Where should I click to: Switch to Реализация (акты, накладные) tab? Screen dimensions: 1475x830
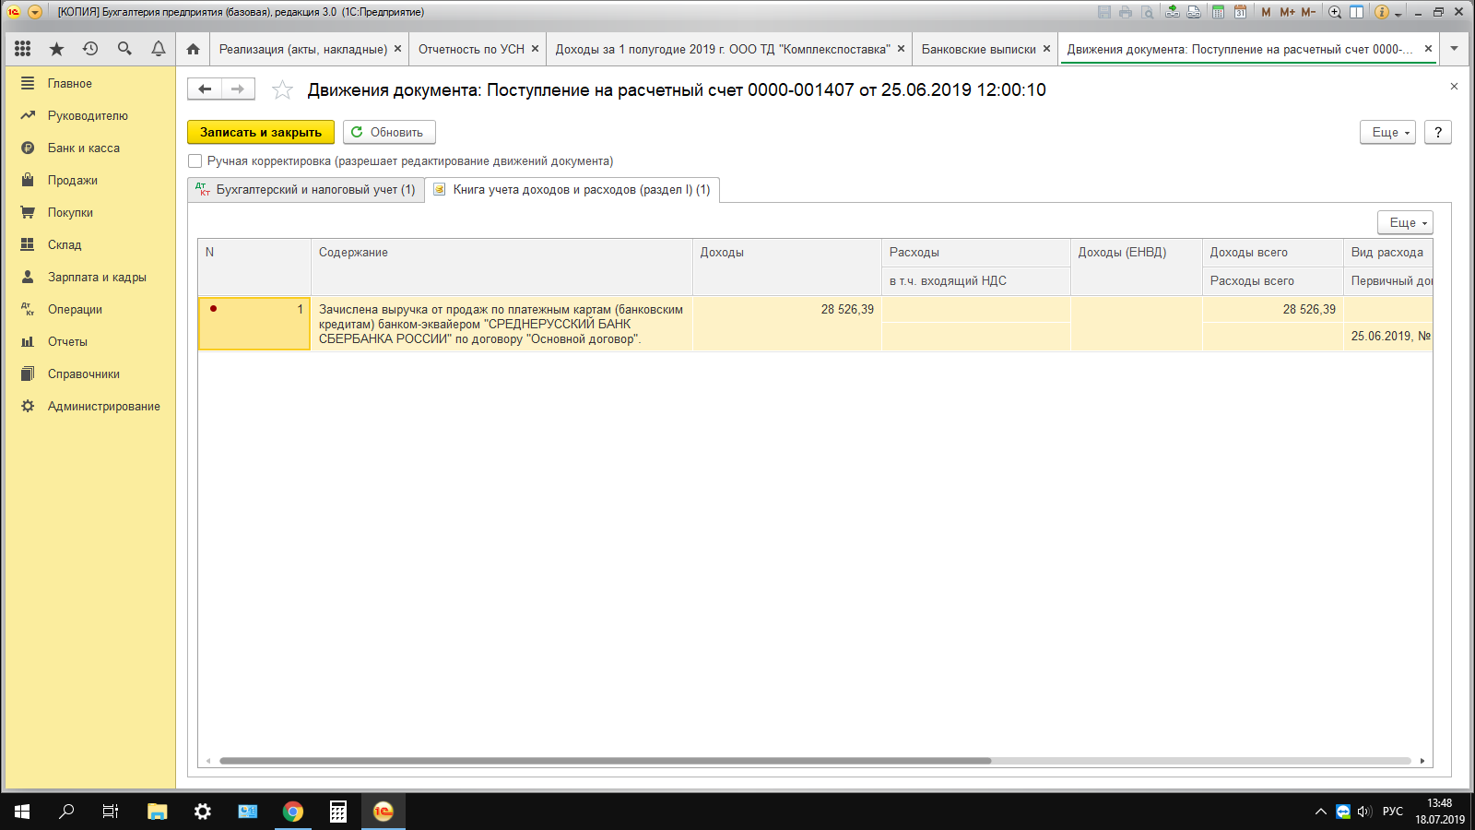(303, 49)
